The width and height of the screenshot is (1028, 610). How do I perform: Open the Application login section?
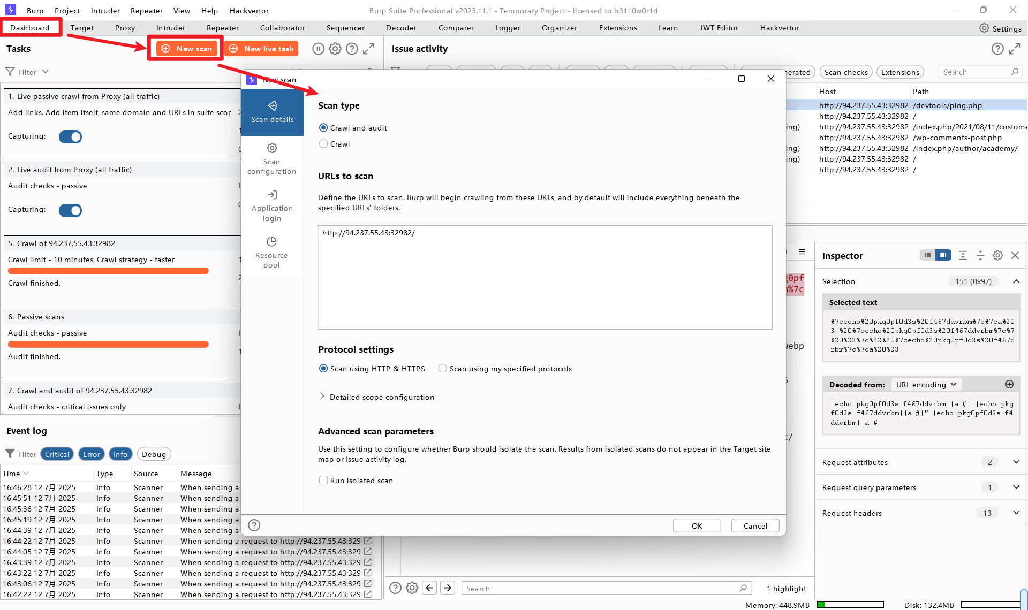(271, 205)
